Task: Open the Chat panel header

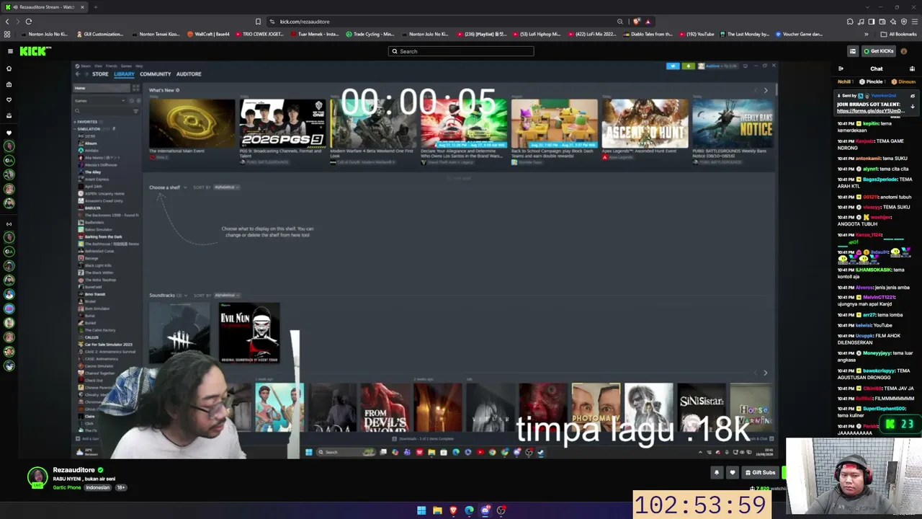Action: click(877, 68)
